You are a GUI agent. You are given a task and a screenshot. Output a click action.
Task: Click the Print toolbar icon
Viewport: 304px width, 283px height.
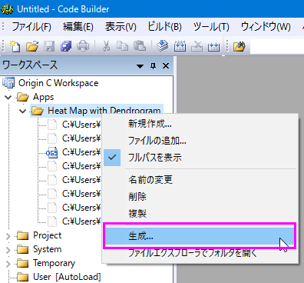tap(83, 46)
